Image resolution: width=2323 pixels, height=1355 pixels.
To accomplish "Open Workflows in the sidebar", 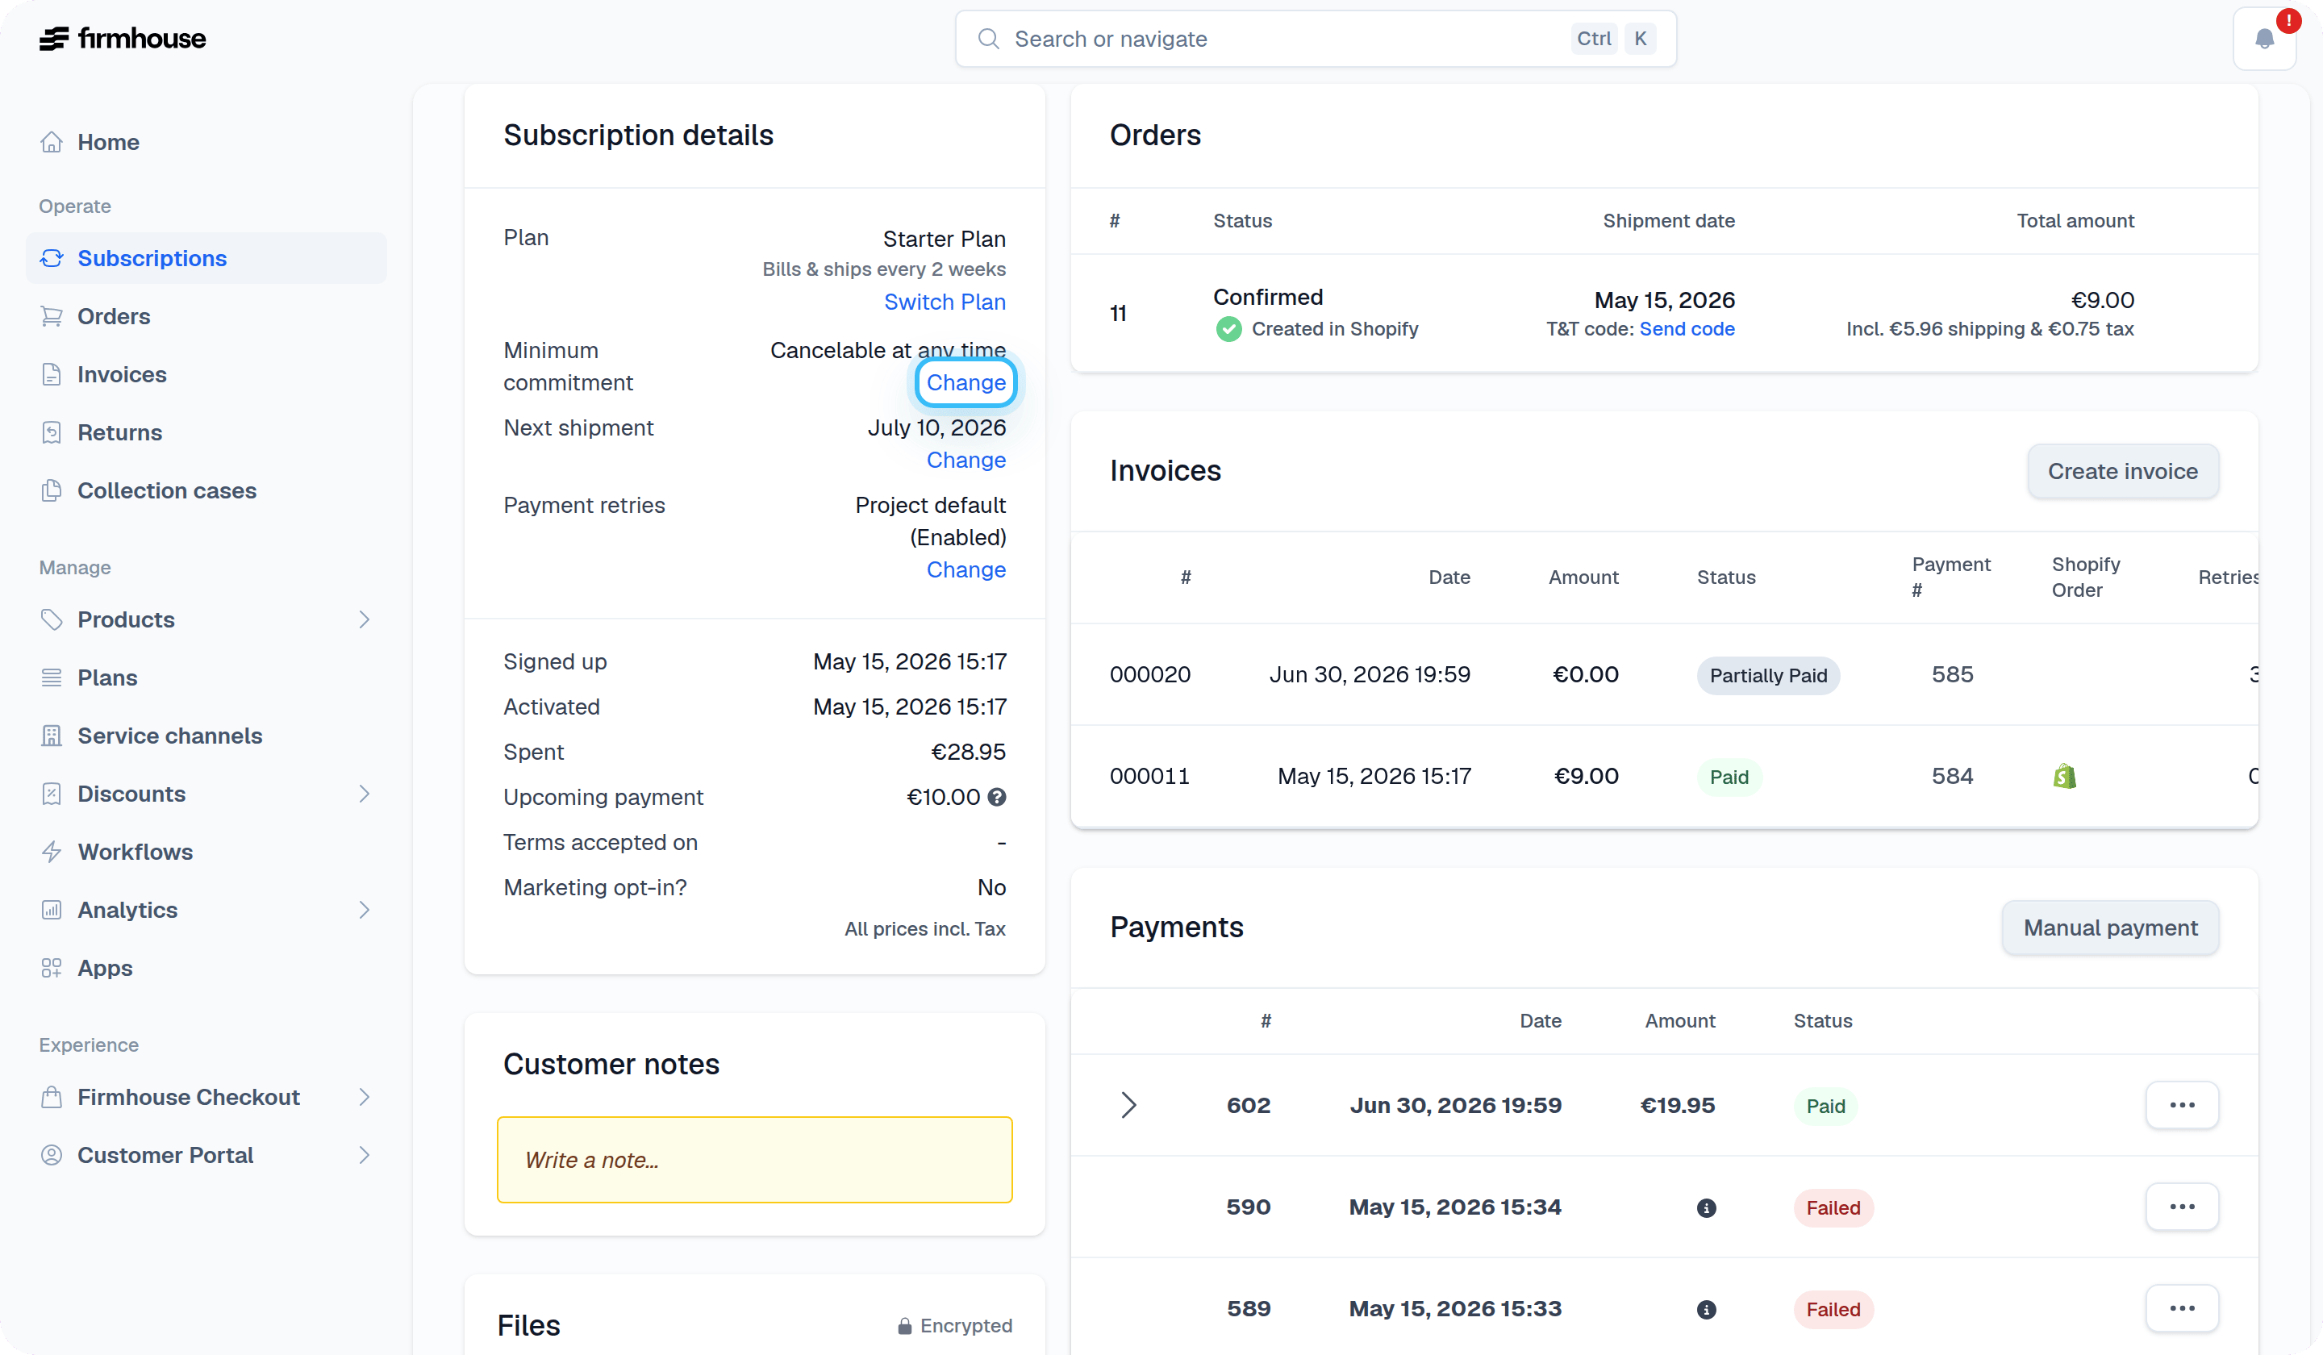I will tap(206, 852).
